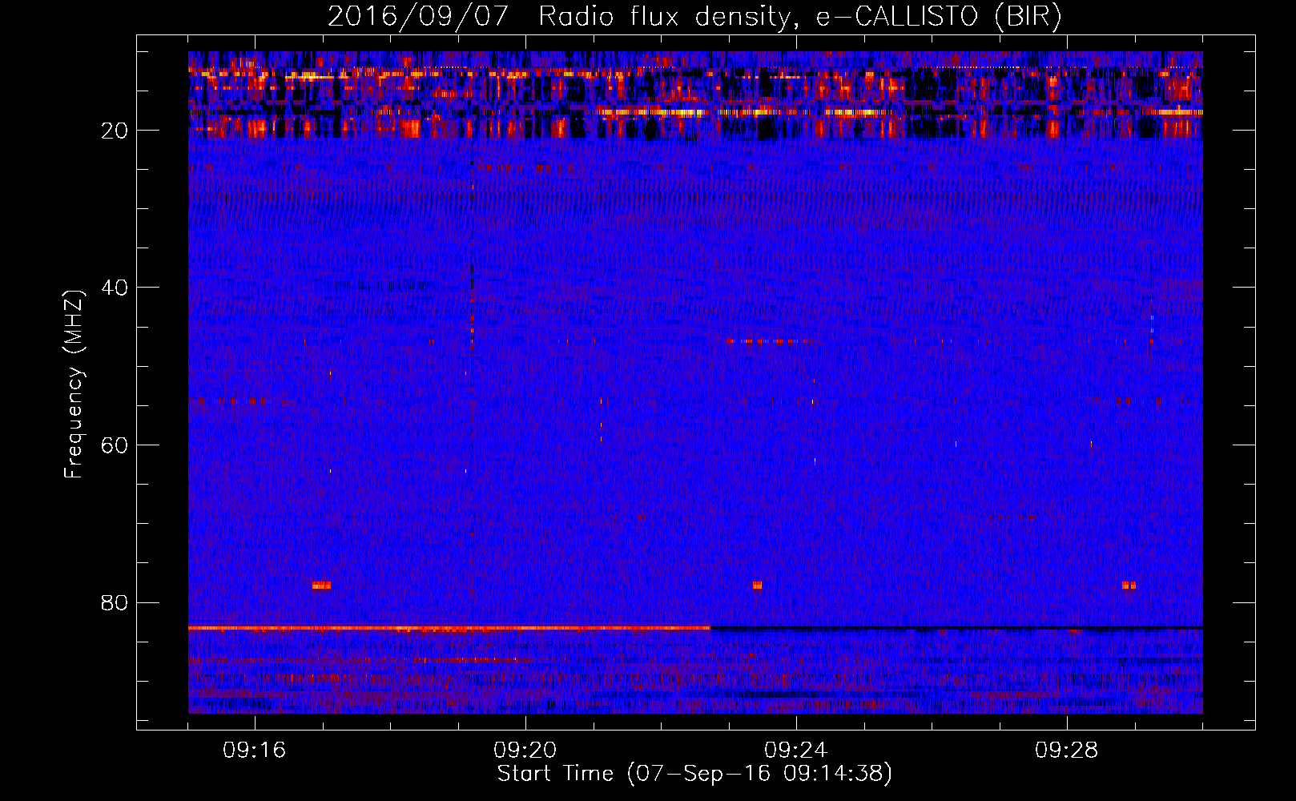Click the "Start Time (07-Sep-16 09:14:38)" label
This screenshot has height=801, width=1296.
coord(694,774)
